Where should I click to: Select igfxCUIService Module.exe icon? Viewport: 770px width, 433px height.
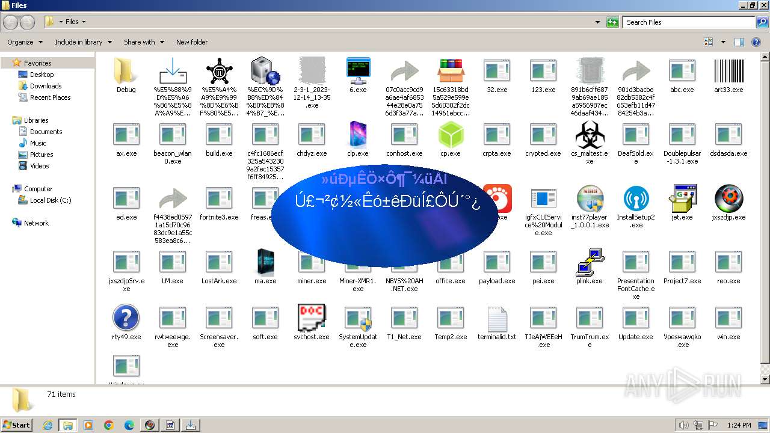[x=543, y=198]
